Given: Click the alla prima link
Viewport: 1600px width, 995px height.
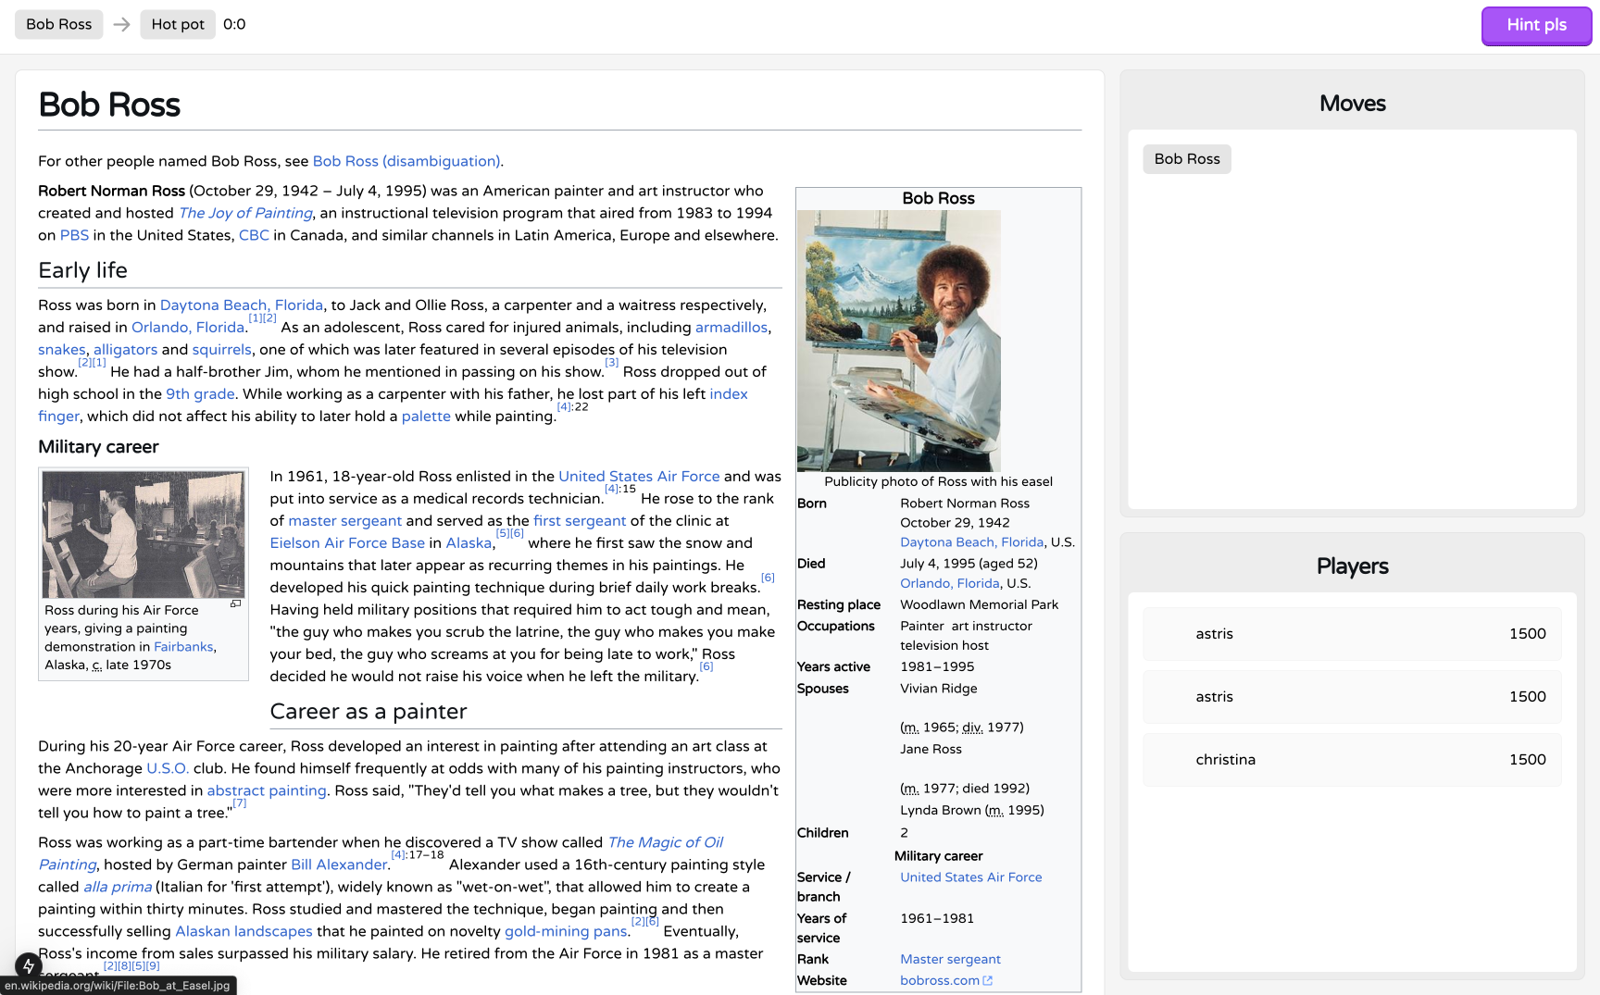Looking at the screenshot, I should pyautogui.click(x=118, y=888).
